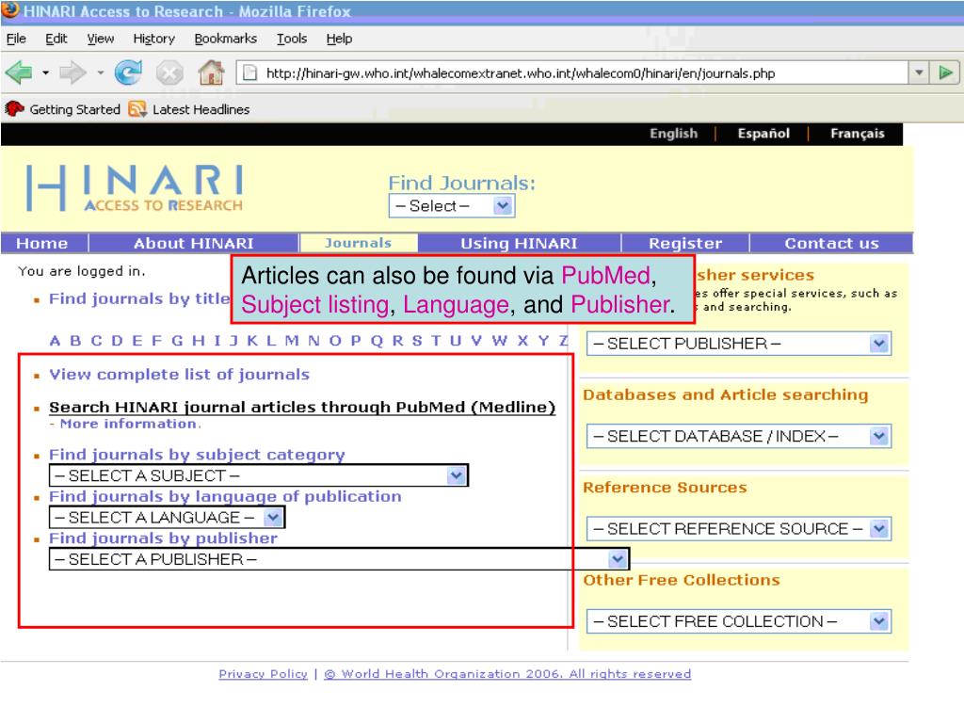Open the Register tab

point(685,244)
